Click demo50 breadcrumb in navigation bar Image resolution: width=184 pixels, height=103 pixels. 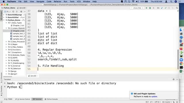click(21, 8)
